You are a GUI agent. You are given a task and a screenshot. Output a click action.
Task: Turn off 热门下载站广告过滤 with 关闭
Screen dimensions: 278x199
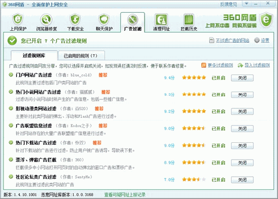click(242, 145)
